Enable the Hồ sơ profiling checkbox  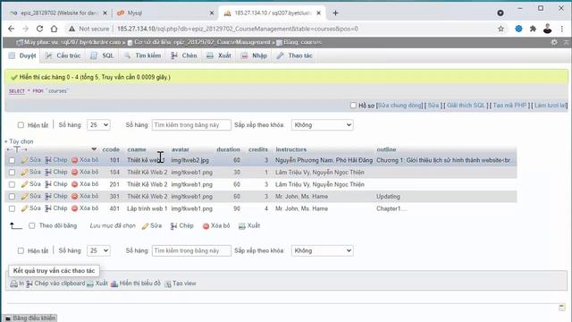click(x=353, y=106)
